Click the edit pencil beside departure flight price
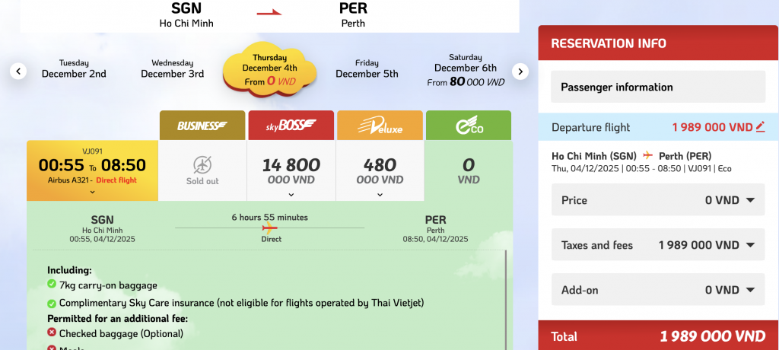 [x=760, y=127]
